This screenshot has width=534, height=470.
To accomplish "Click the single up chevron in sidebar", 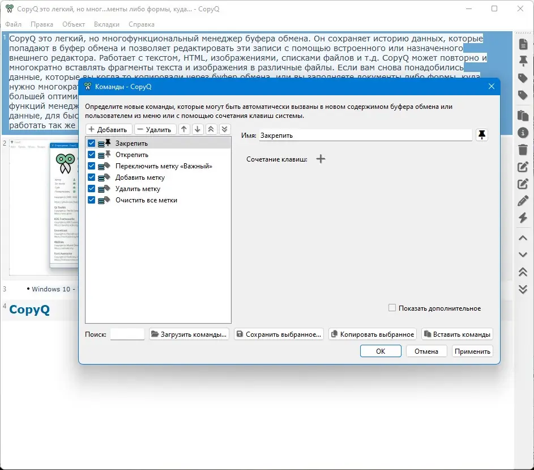I will pyautogui.click(x=523, y=238).
